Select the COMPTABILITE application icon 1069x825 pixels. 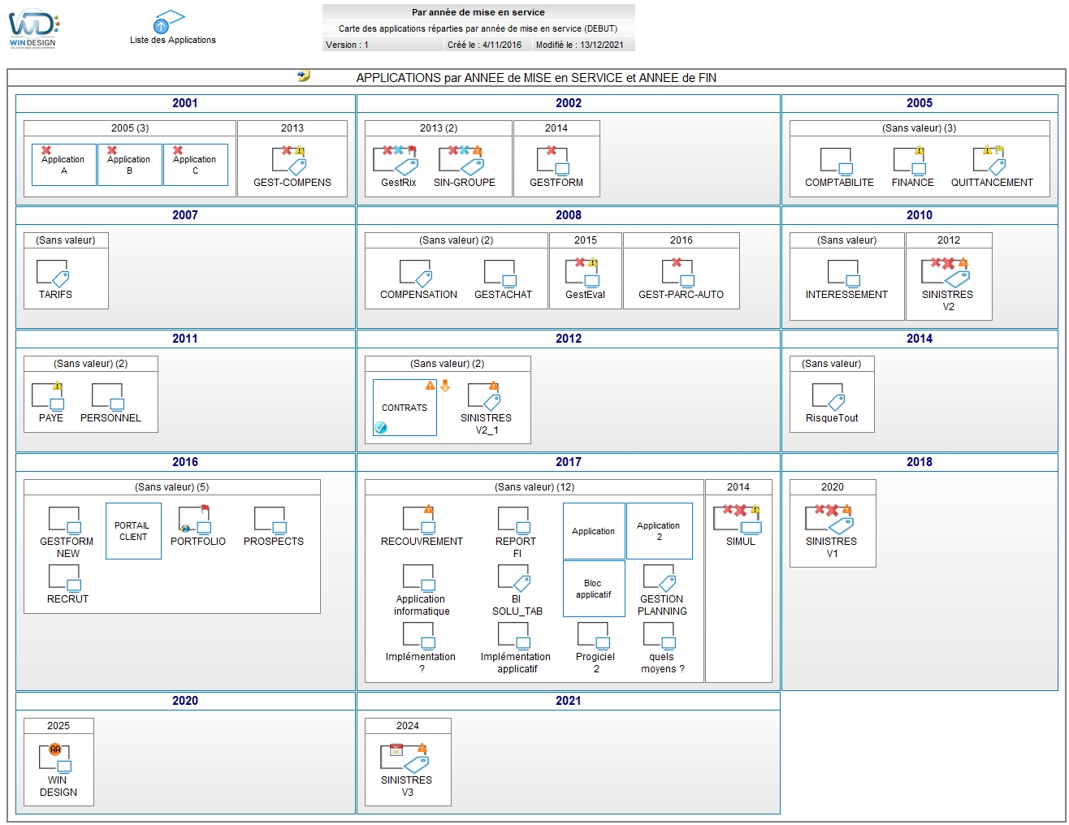[x=837, y=161]
